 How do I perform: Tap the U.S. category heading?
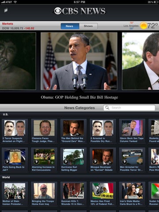tap(5, 114)
